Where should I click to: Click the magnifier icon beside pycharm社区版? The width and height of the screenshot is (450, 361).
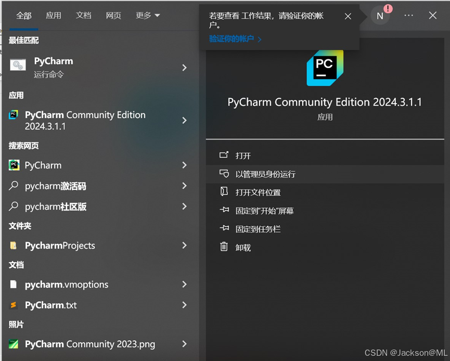(14, 207)
